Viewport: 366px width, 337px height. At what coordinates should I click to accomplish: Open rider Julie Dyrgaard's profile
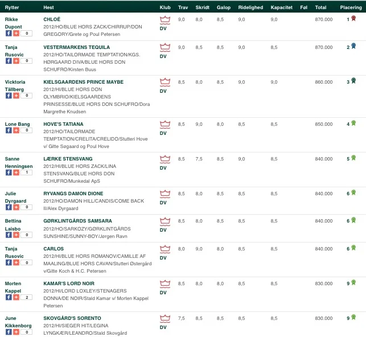(x=15, y=197)
